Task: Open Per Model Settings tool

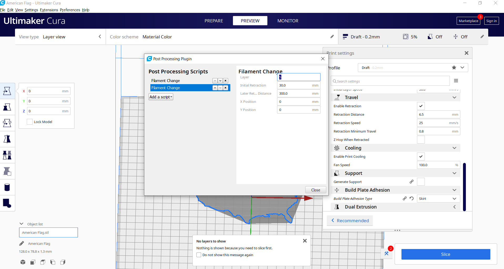Action: point(7,155)
